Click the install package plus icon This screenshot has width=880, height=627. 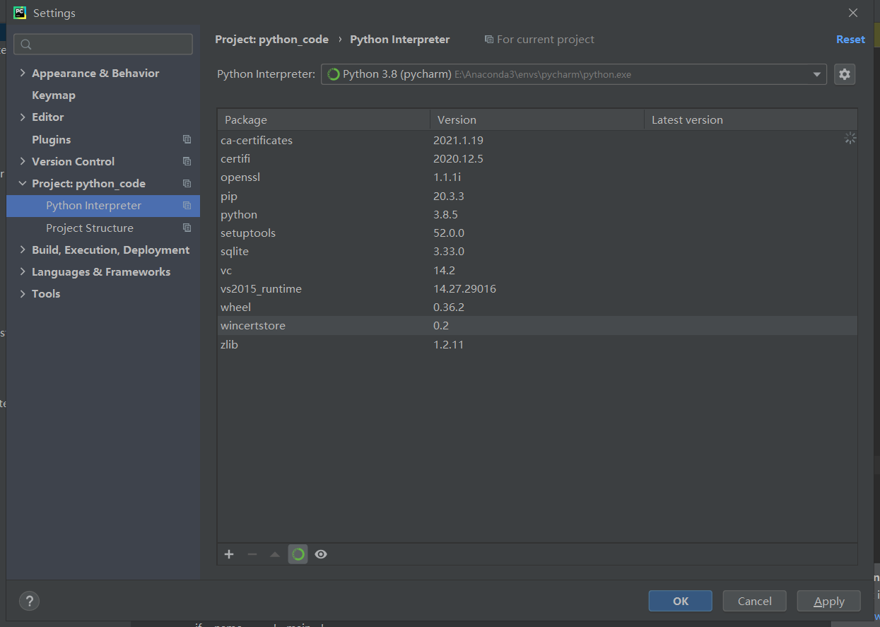(229, 554)
